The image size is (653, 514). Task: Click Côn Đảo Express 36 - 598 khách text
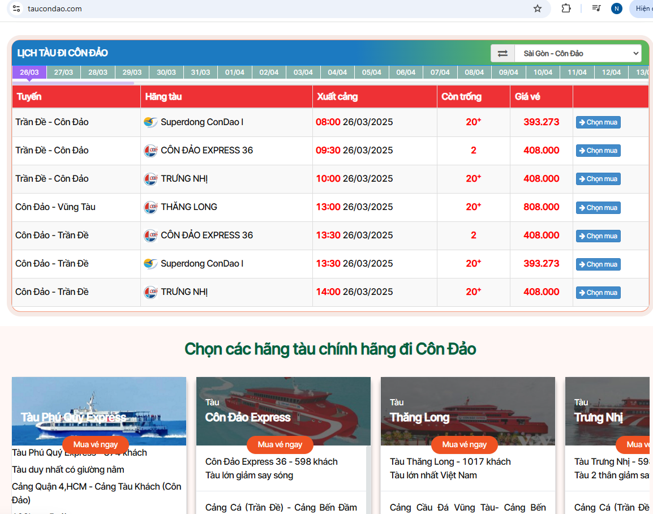[x=272, y=461]
